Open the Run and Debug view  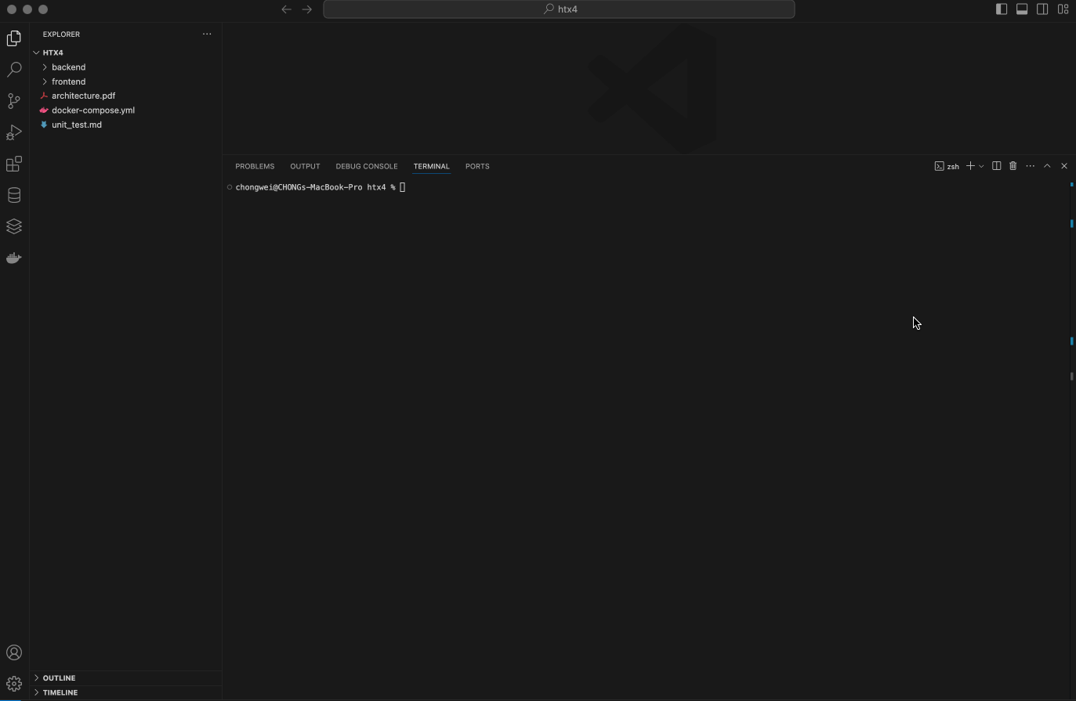click(14, 132)
